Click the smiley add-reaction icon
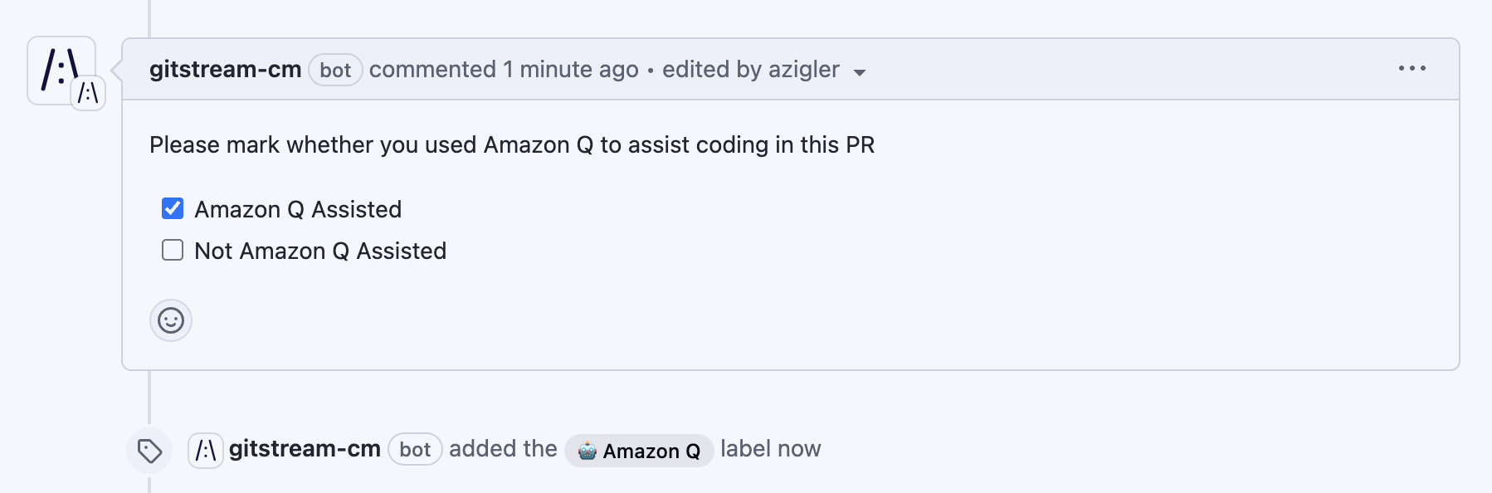The width and height of the screenshot is (1492, 493). point(170,320)
